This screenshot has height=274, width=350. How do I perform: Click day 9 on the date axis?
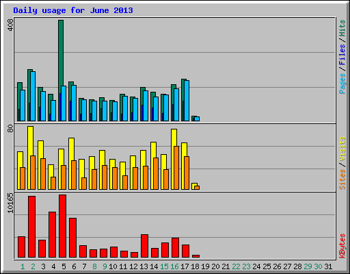click(105, 266)
